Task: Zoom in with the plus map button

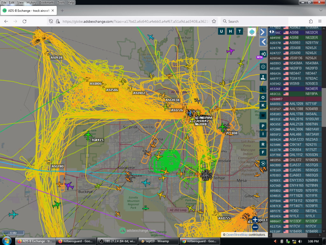Action: pyautogui.click(x=255, y=219)
